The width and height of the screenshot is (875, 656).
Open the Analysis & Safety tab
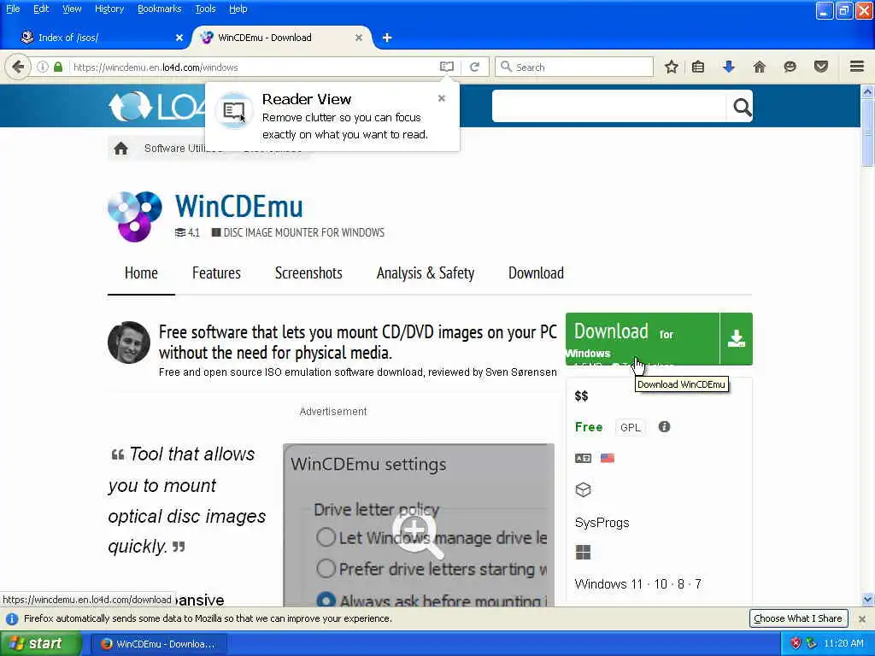pyautogui.click(x=426, y=272)
